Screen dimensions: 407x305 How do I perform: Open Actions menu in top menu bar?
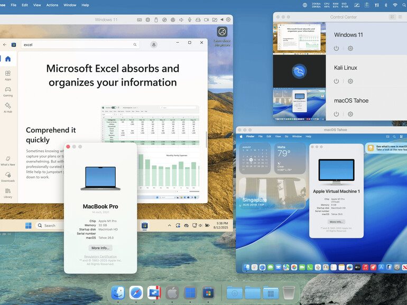(52, 5)
